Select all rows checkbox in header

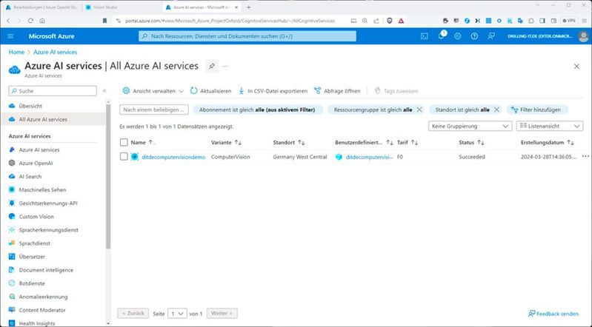pos(124,142)
